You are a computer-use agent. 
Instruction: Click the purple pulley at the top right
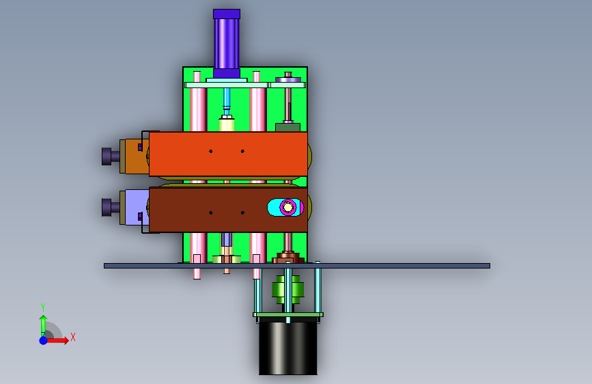click(x=288, y=80)
